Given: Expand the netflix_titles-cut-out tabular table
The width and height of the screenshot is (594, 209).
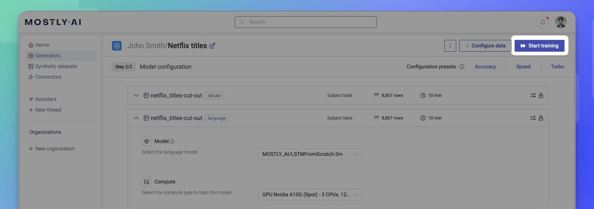Looking at the screenshot, I should pos(136,95).
